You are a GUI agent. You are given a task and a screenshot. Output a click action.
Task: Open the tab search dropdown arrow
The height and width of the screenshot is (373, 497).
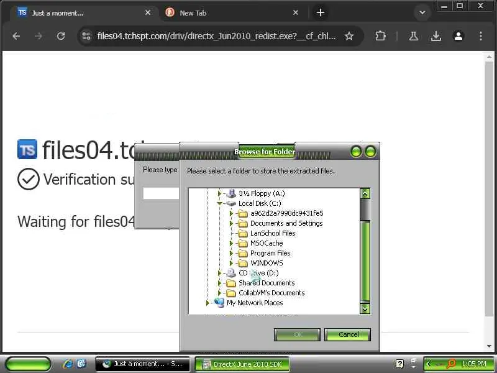422,12
